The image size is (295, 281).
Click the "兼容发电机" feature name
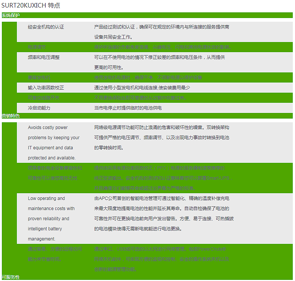[x=39, y=78]
